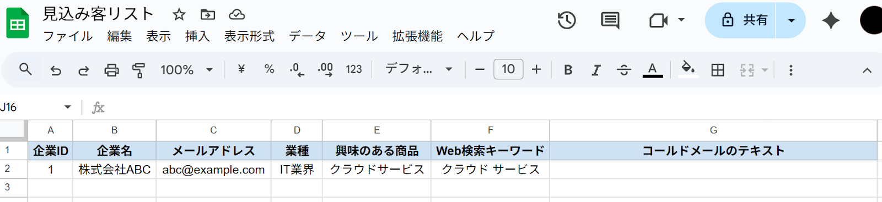Toggle strikethrough formatting
Viewport: 882px width, 202px height.
click(x=623, y=70)
